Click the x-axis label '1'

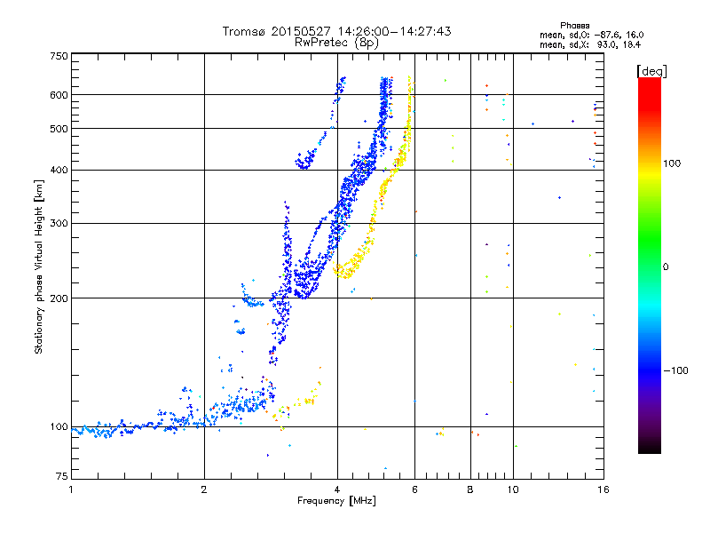coord(71,489)
